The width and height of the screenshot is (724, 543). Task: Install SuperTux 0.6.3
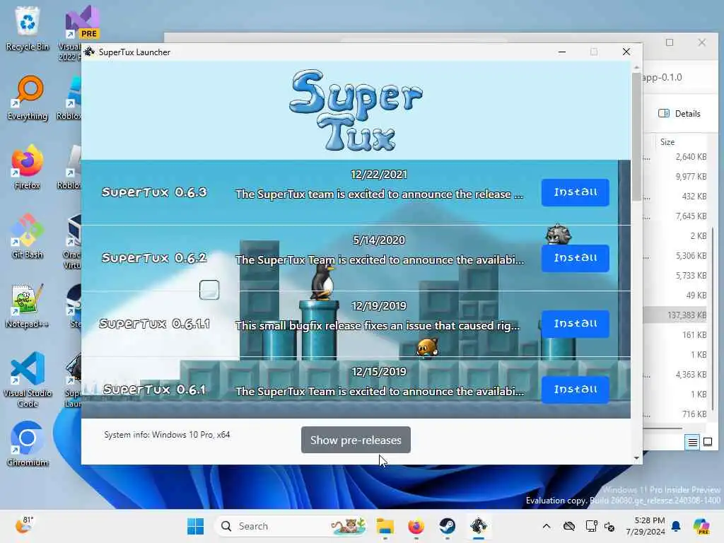click(x=575, y=192)
